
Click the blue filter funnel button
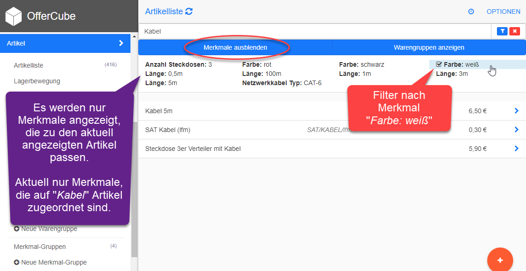[502, 31]
